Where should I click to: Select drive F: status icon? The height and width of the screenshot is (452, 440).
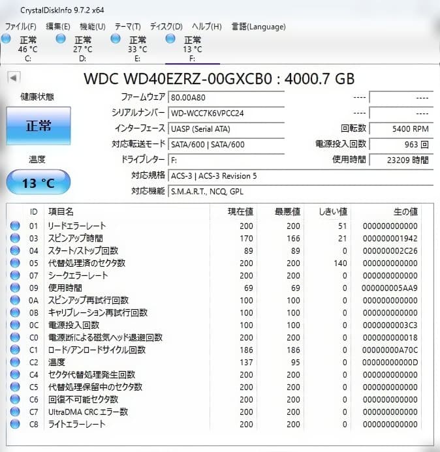170,38
